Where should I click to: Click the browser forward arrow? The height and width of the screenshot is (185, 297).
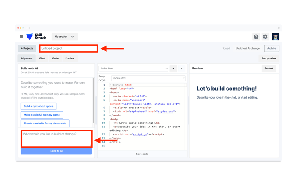(30, 28)
